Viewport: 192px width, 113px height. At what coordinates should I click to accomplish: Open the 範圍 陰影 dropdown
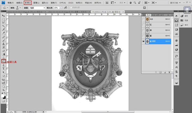(x=38, y=8)
